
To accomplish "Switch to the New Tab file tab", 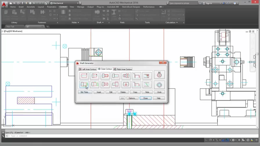I will click(x=10, y=27).
